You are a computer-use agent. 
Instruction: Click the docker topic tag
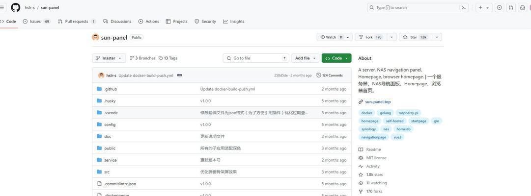point(367,113)
